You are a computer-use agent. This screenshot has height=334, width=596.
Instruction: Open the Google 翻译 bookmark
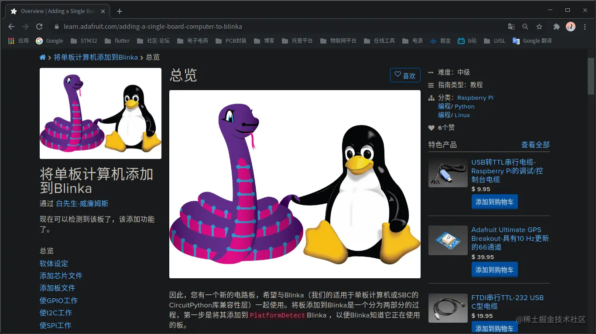(532, 40)
